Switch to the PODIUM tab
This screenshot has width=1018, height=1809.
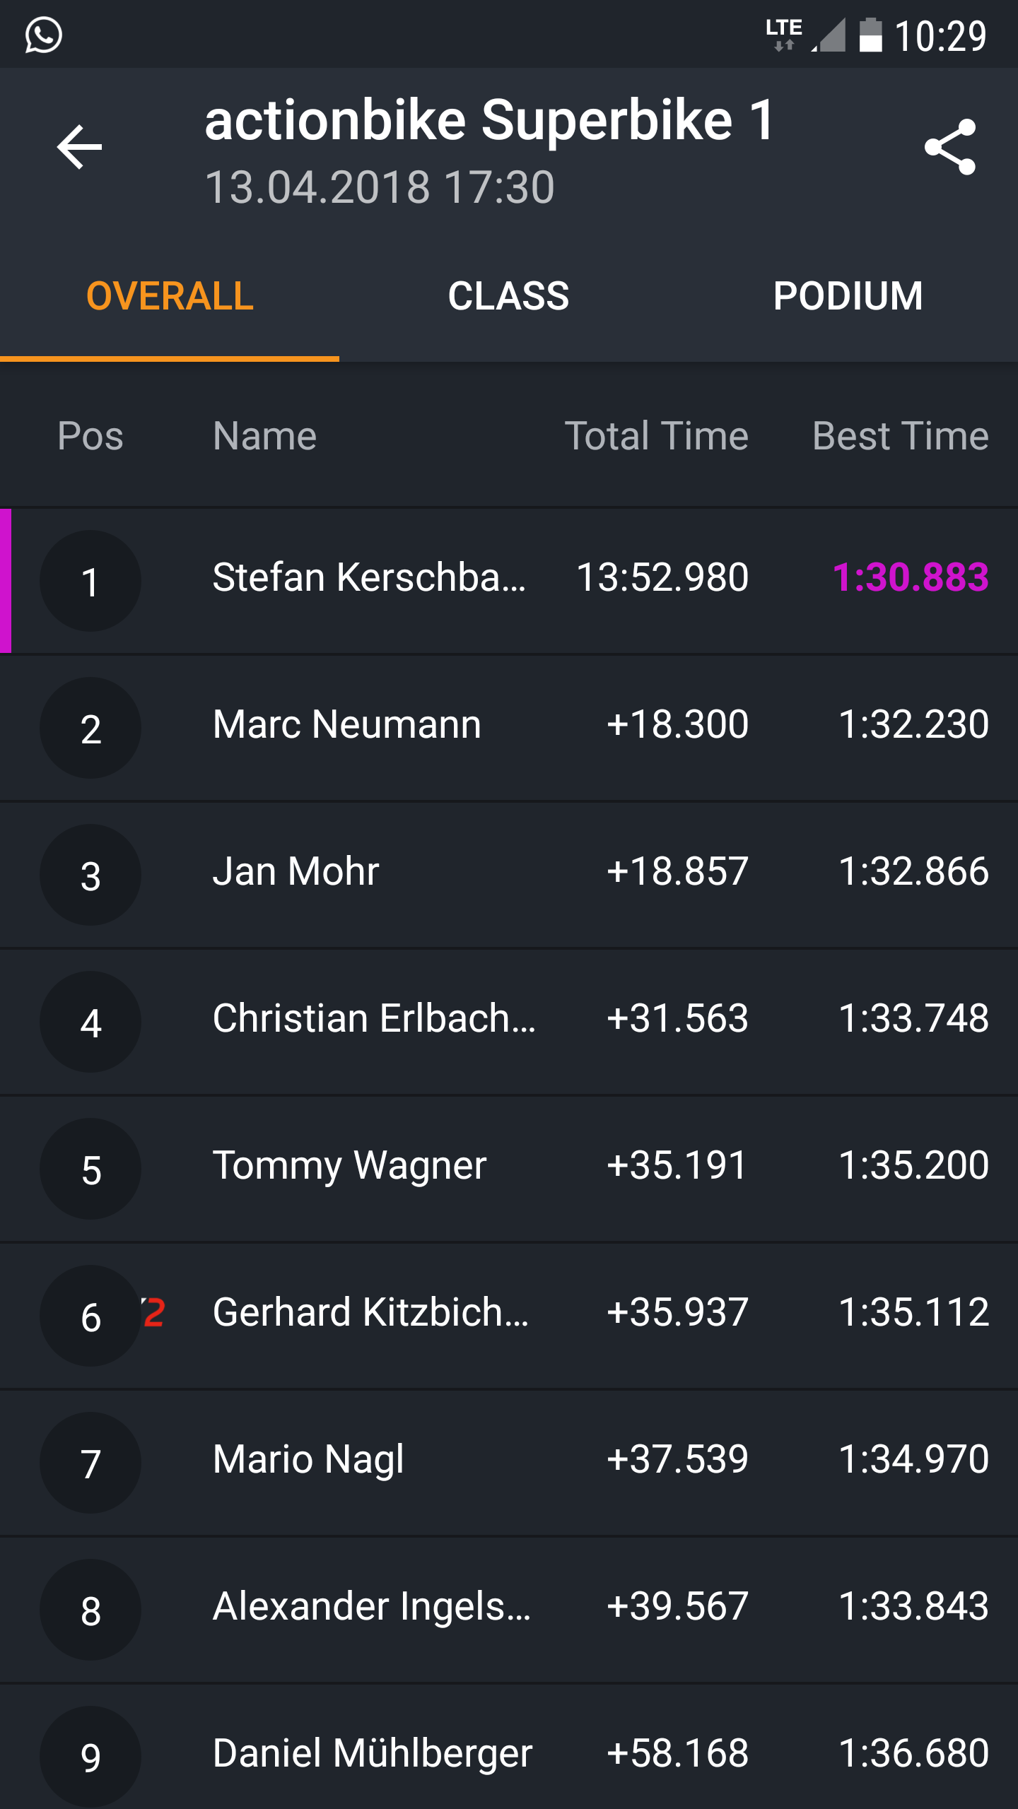848,296
